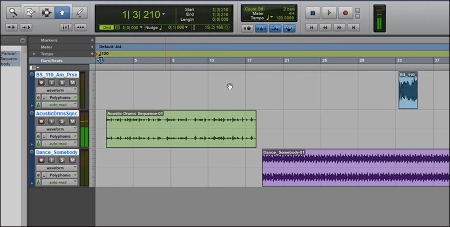Select the Pencil tool

[x=80, y=11]
